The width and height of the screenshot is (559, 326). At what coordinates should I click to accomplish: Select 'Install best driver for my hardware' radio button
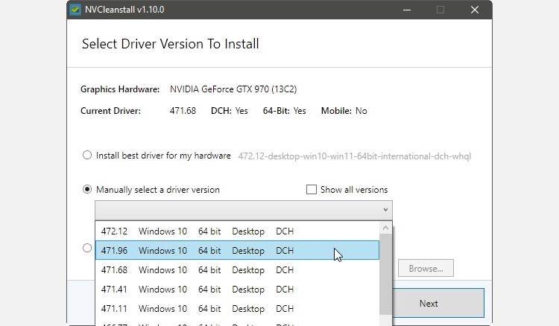tap(87, 155)
